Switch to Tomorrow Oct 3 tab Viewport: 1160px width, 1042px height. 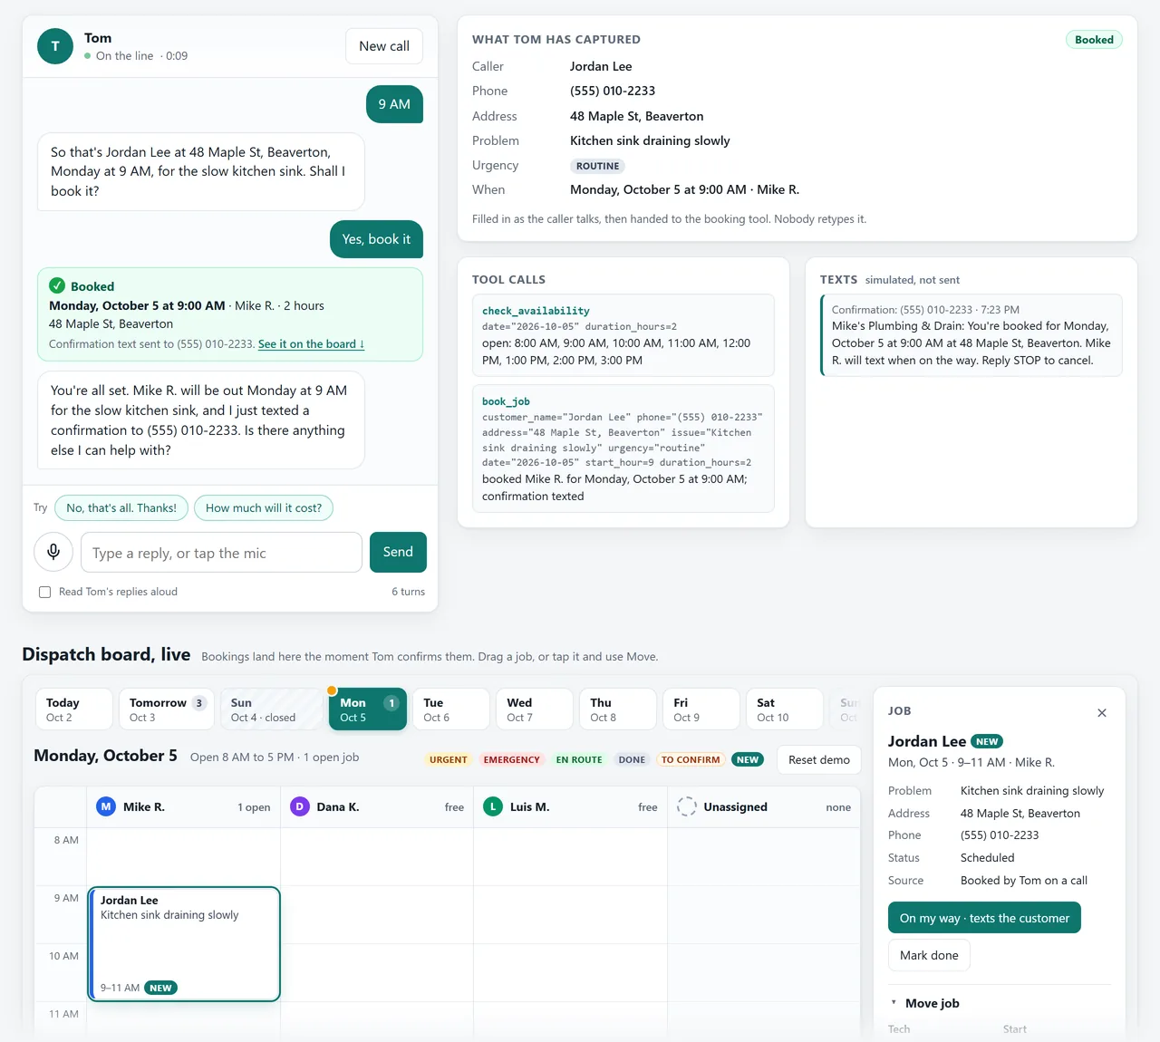pos(167,709)
